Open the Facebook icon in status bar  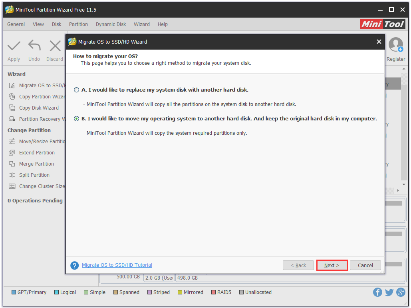377,292
